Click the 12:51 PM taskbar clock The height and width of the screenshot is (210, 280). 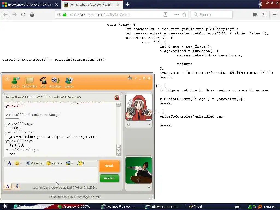click(270, 207)
